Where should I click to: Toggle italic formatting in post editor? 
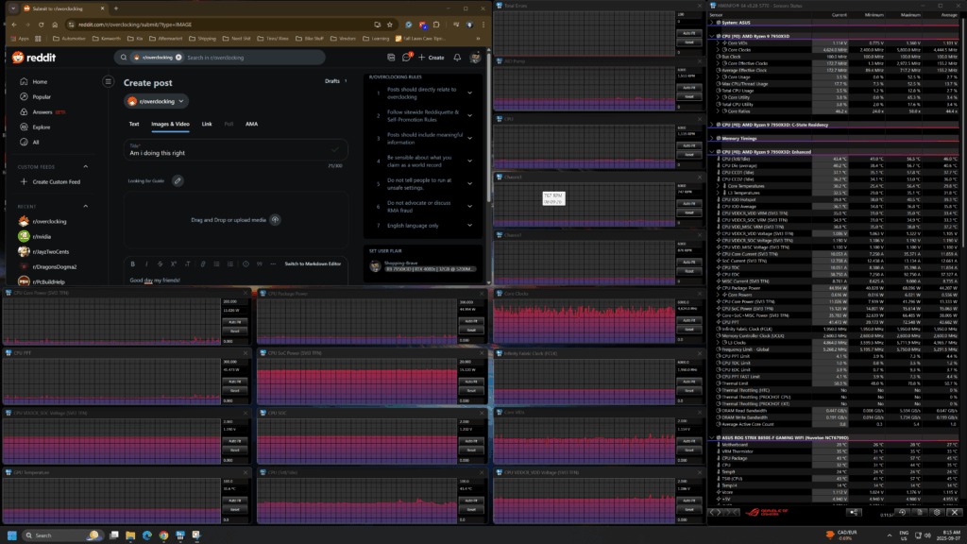point(146,264)
